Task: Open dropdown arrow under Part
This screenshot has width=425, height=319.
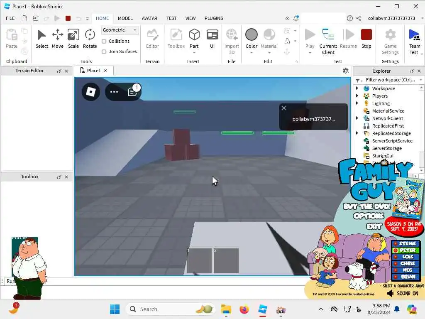Action: pyautogui.click(x=194, y=53)
